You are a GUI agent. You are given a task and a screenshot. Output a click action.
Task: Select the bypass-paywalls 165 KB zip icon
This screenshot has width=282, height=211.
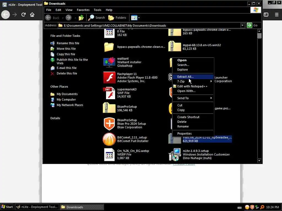pyautogui.click(x=175, y=32)
